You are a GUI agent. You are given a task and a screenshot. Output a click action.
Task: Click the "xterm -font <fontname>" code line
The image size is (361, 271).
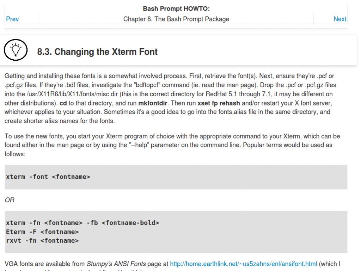coord(48,177)
